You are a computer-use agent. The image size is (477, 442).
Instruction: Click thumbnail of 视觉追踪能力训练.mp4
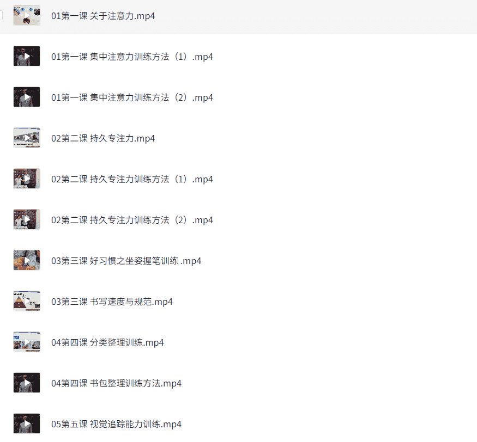click(x=27, y=423)
